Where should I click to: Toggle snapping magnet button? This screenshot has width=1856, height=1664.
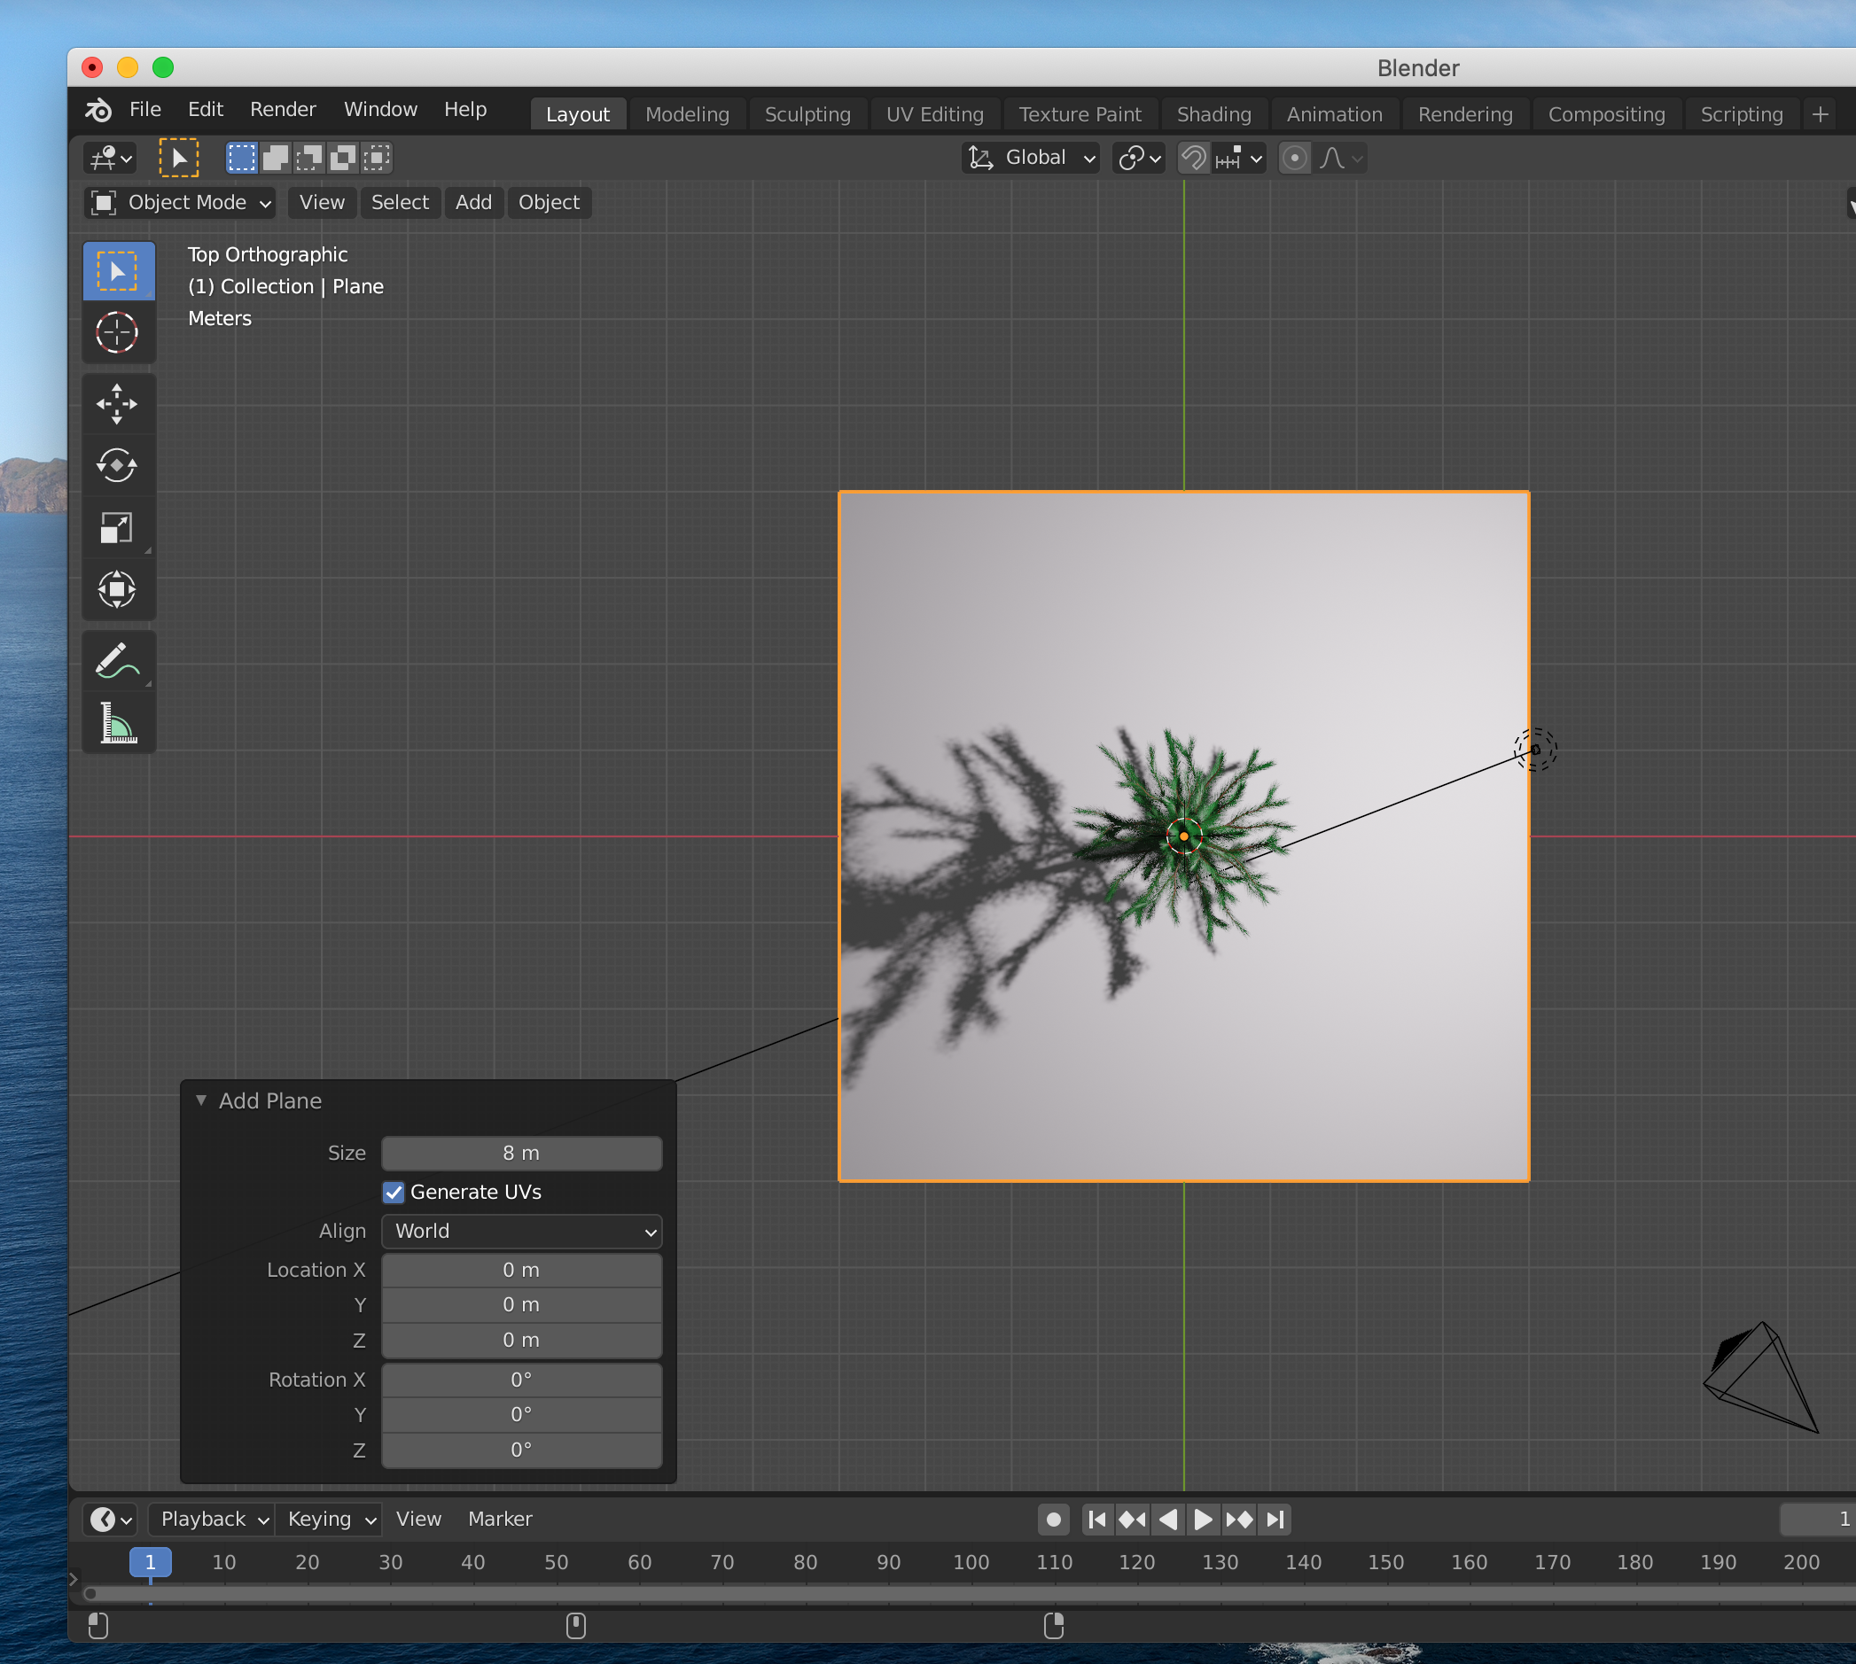pos(1193,159)
